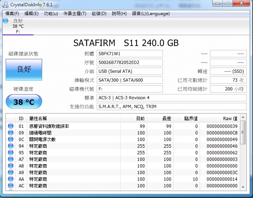Viewport: 253px width, 198px height.
Task: Click raw value 0000000000C8
Action: tap(222, 133)
